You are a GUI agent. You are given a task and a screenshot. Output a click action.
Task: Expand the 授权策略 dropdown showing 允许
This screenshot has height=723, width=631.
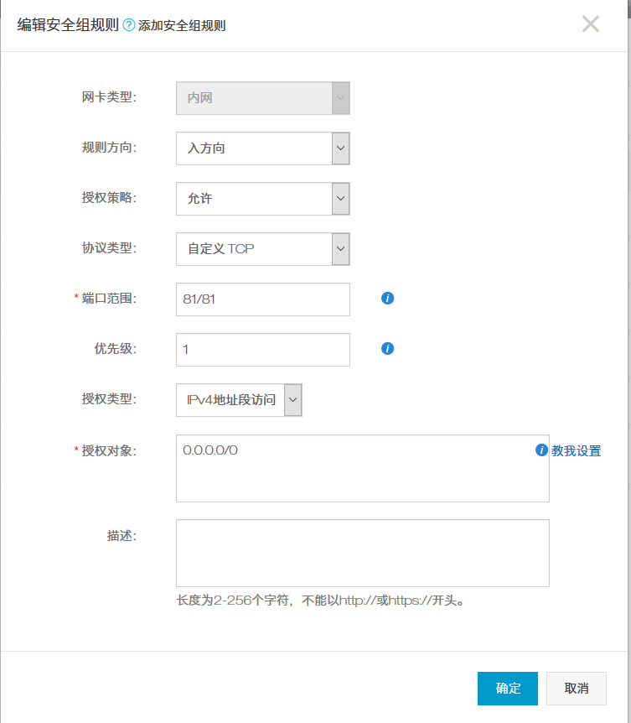point(262,199)
